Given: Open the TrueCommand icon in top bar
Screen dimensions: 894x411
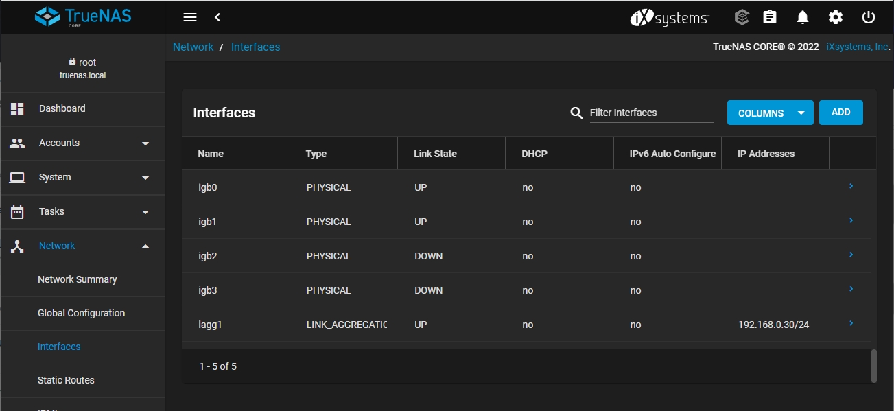Looking at the screenshot, I should (742, 17).
